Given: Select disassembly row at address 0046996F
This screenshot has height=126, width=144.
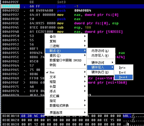Looking at the screenshot, I should (23, 83).
